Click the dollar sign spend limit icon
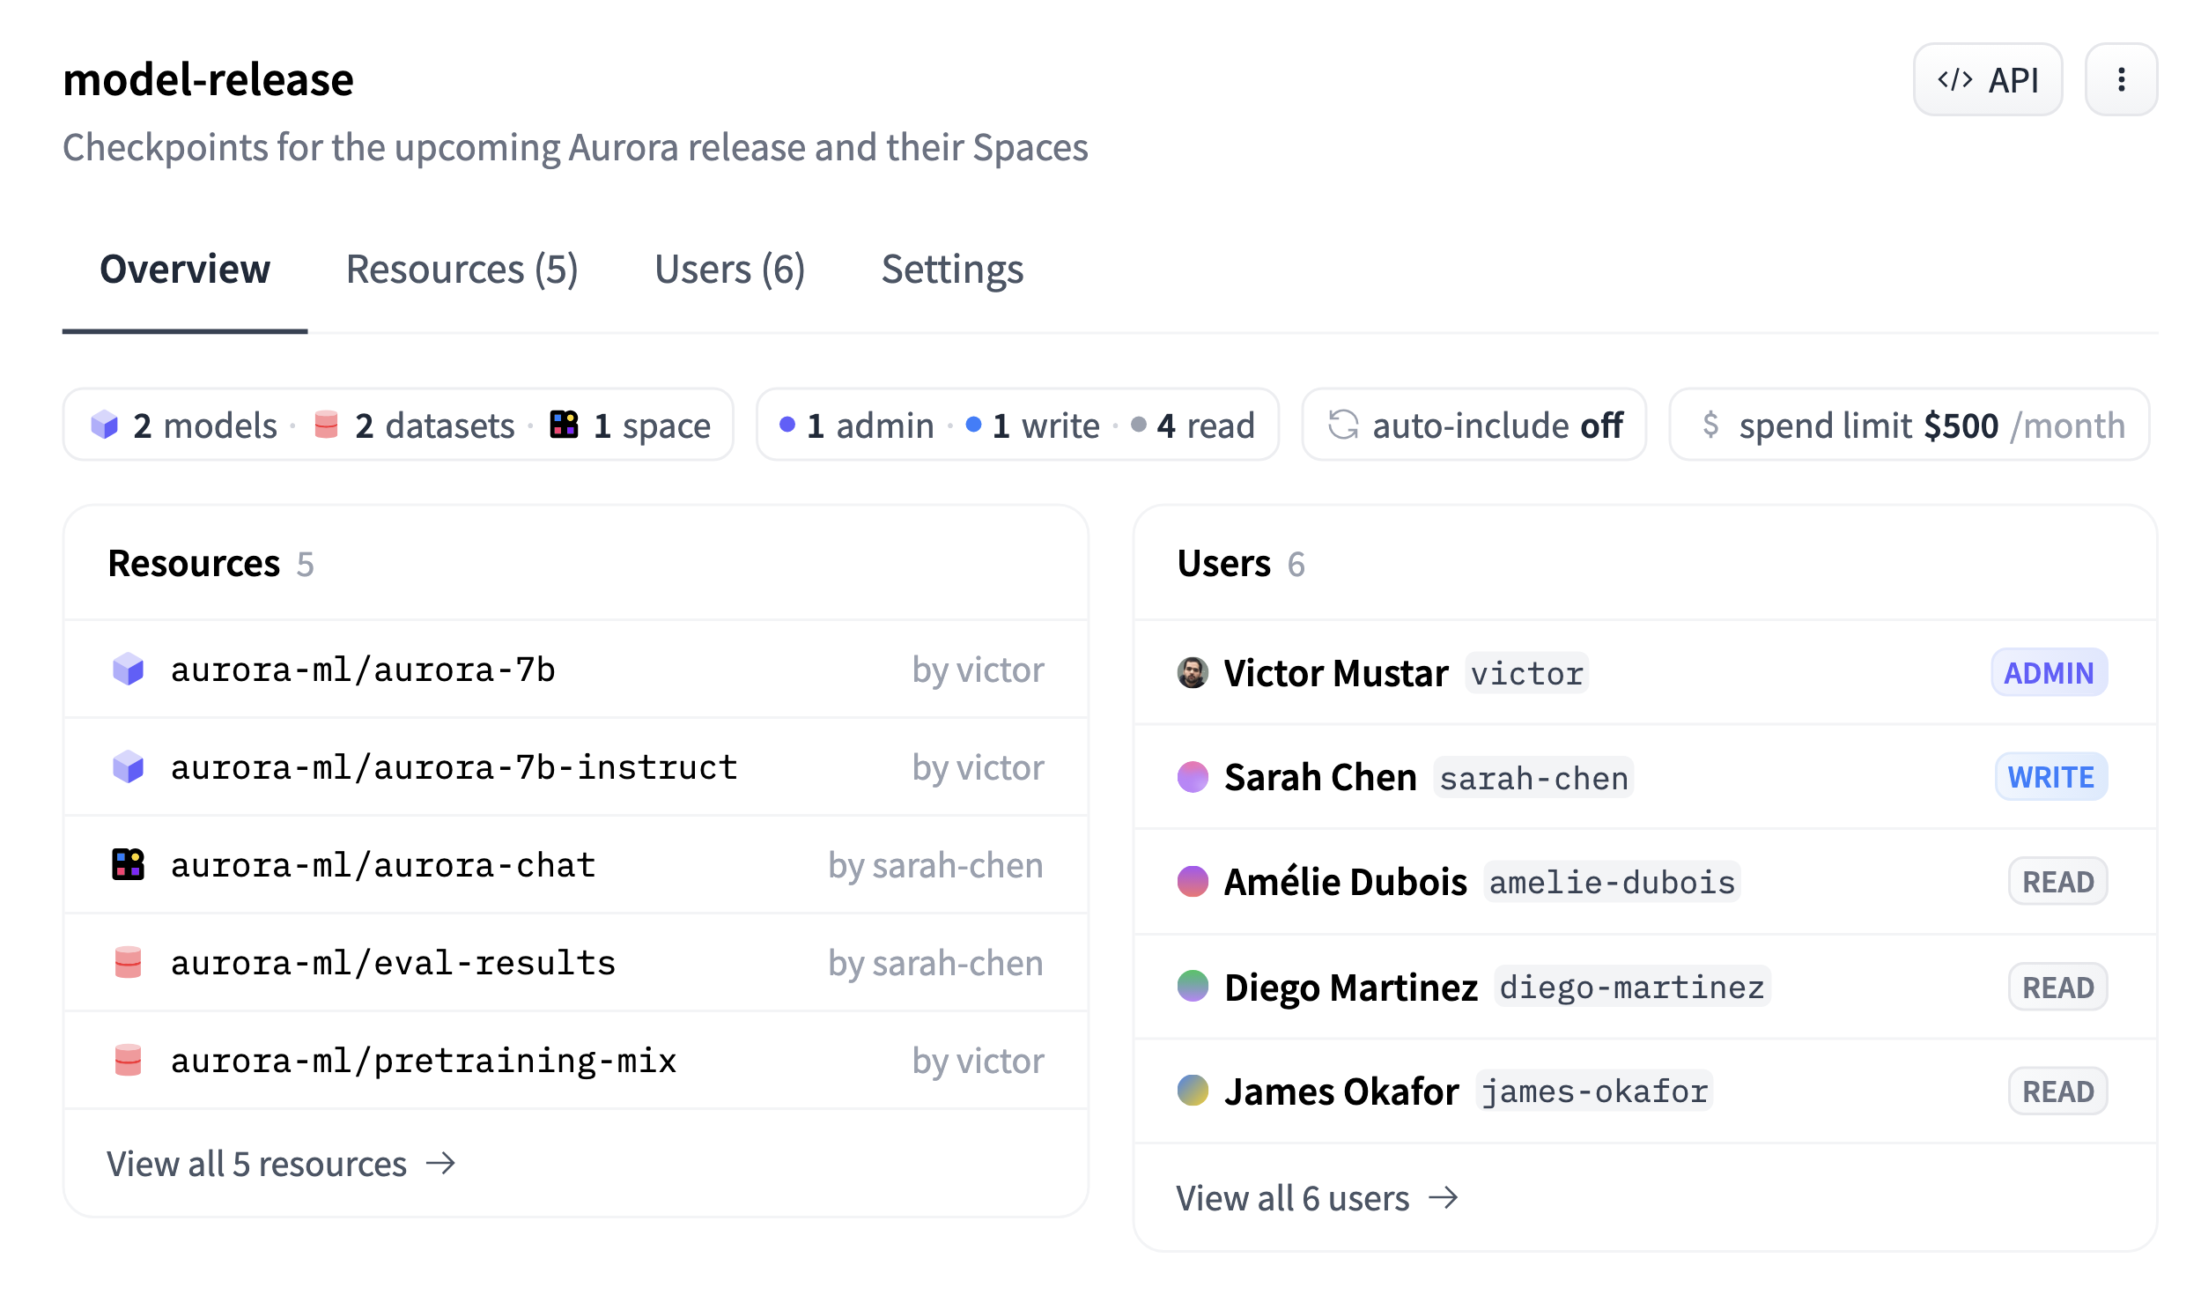The image size is (2201, 1295). click(1710, 425)
